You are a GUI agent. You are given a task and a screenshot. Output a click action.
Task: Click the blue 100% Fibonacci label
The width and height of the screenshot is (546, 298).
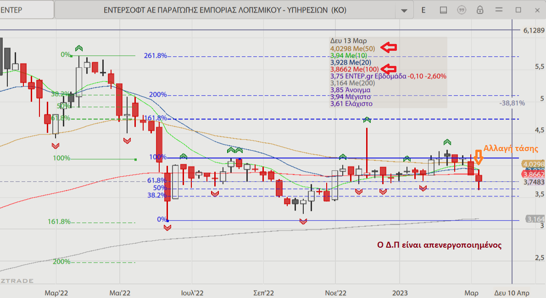(158, 157)
